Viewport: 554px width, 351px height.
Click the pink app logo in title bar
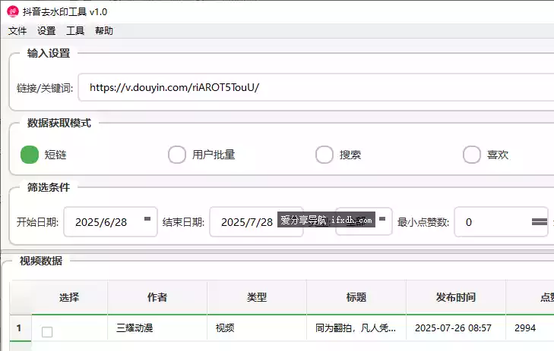tap(13, 11)
